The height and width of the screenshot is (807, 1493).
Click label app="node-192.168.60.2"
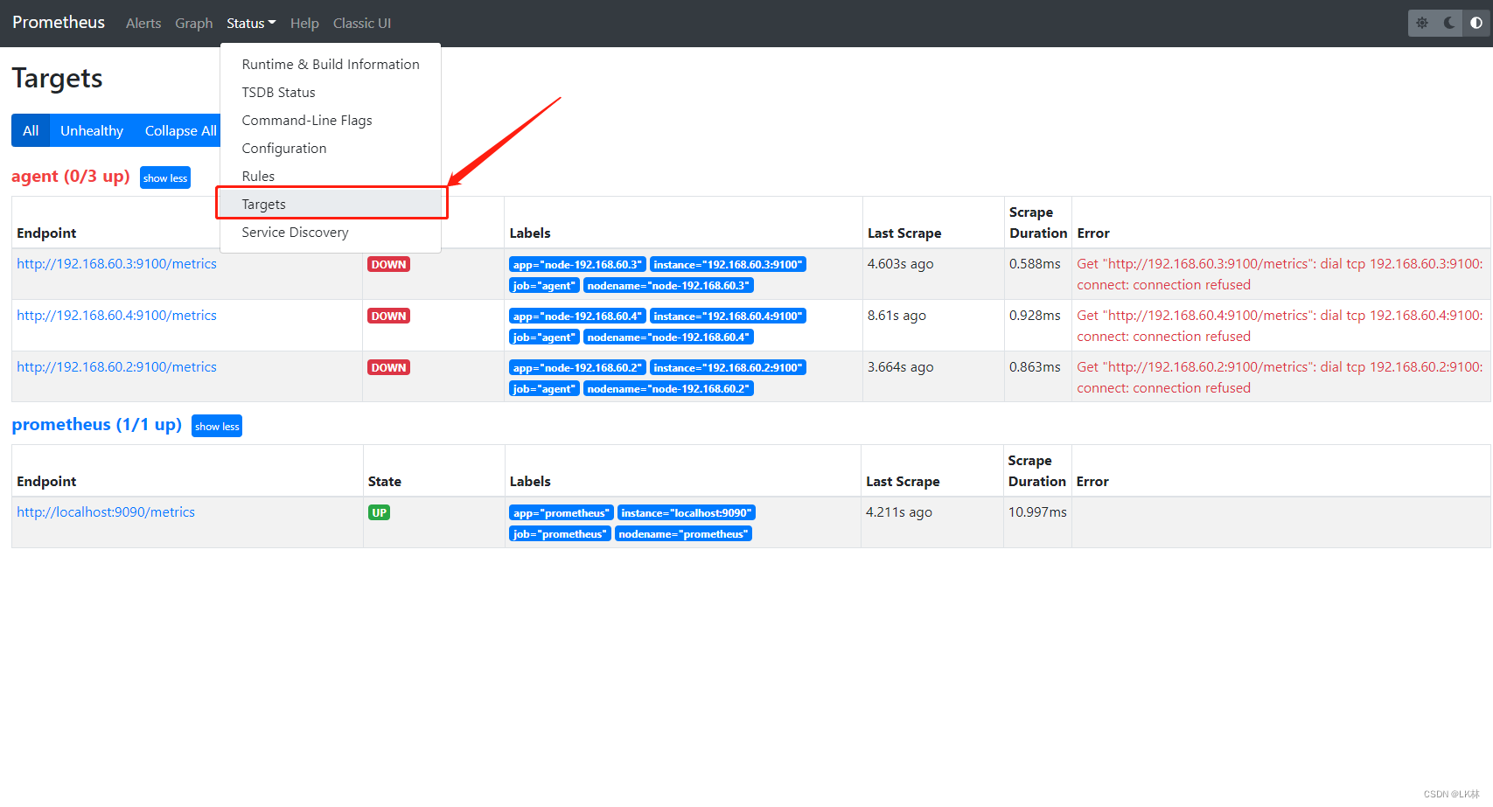[577, 368]
